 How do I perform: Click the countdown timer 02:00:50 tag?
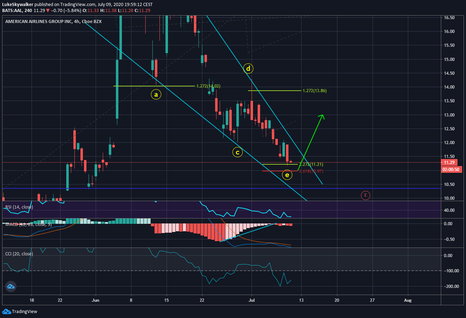point(451,170)
